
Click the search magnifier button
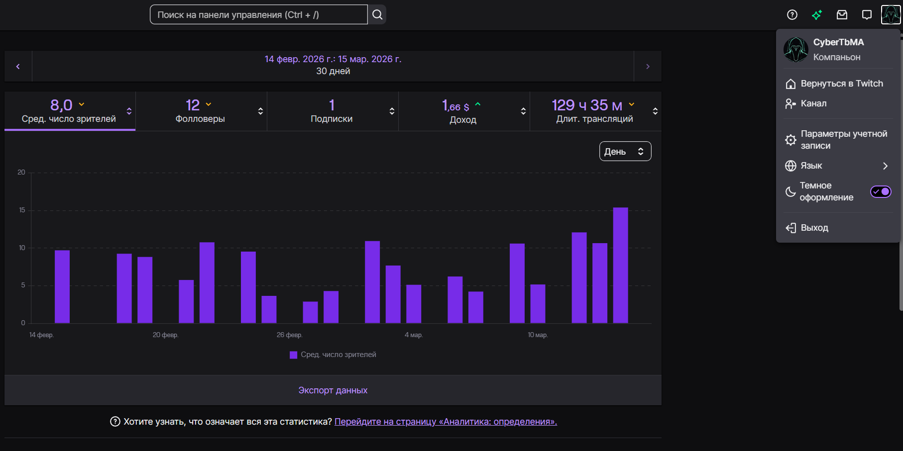377,15
